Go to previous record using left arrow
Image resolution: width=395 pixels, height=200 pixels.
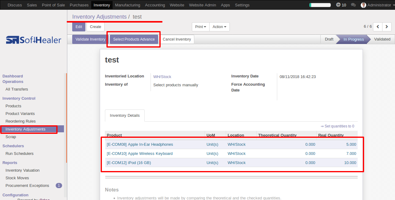[378, 27]
